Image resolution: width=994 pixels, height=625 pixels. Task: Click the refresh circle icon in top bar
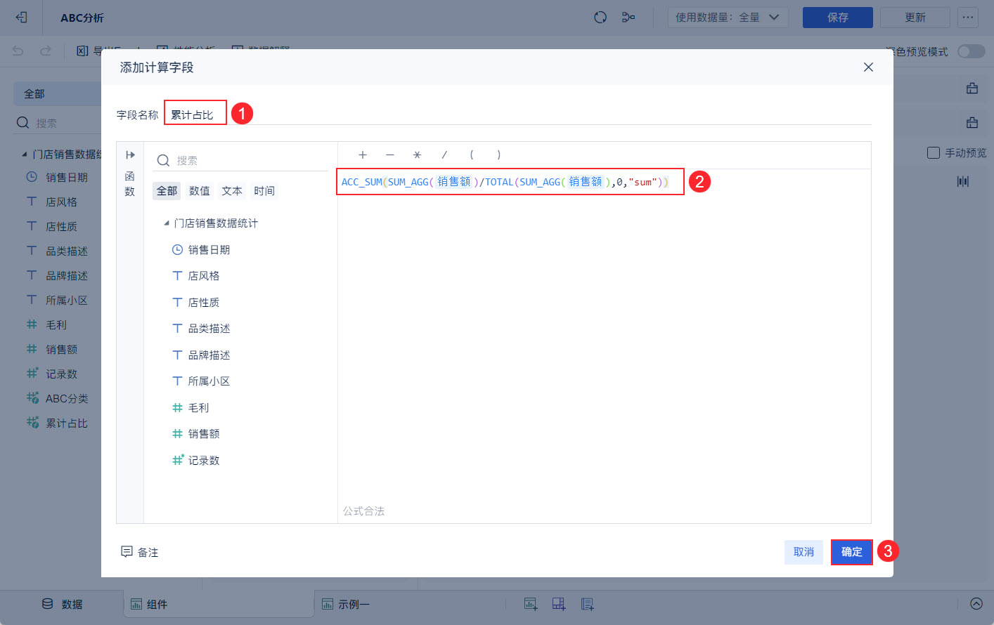coord(600,18)
